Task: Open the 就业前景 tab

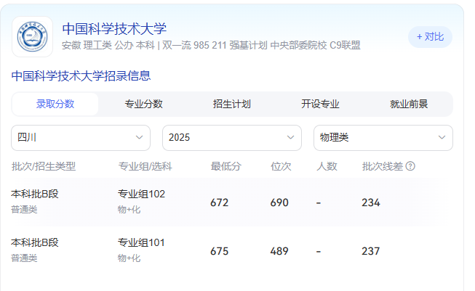Action: click(x=409, y=104)
